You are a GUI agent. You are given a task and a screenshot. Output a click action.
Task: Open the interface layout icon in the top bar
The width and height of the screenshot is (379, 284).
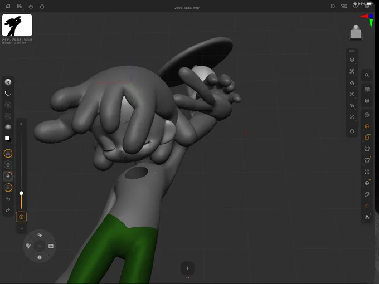tap(344, 7)
